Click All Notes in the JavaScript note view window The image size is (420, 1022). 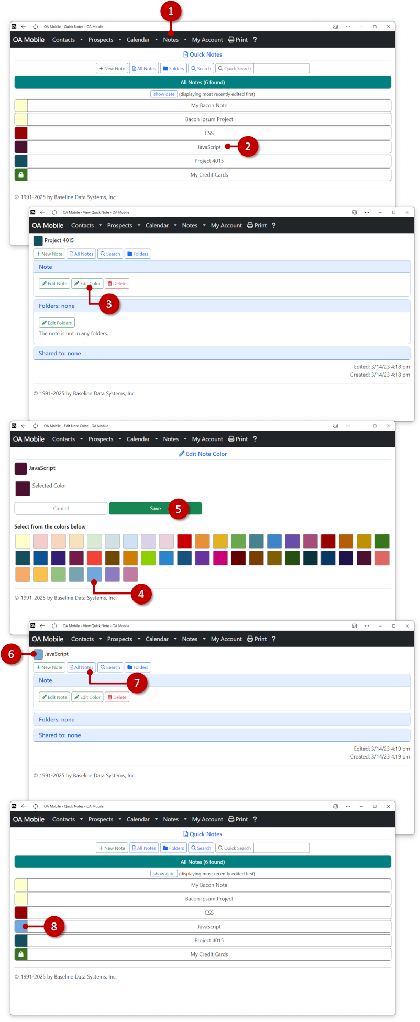(x=81, y=667)
